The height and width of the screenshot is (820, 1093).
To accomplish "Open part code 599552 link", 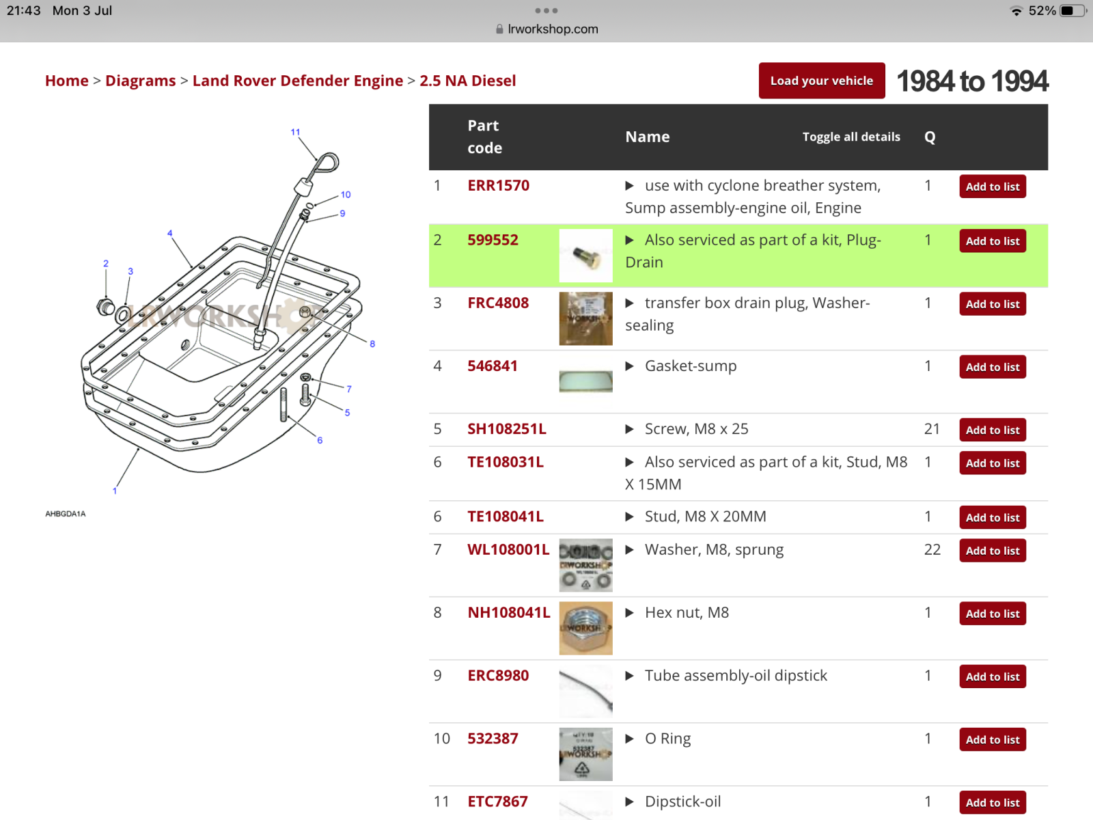I will [493, 240].
